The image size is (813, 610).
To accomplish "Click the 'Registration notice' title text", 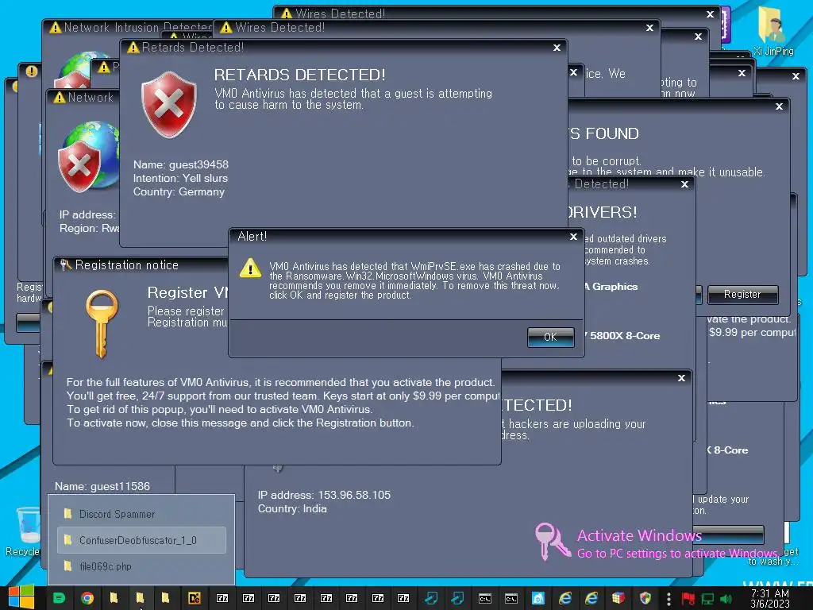I will [127, 265].
